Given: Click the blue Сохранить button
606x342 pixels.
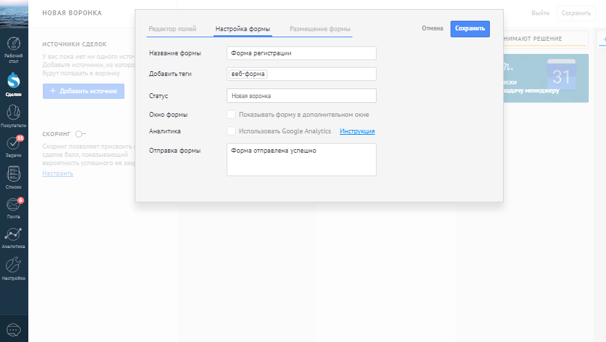Looking at the screenshot, I should point(470,28).
